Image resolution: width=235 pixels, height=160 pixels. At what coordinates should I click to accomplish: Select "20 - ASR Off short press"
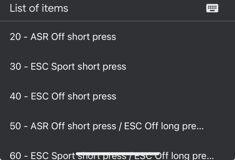63,37
